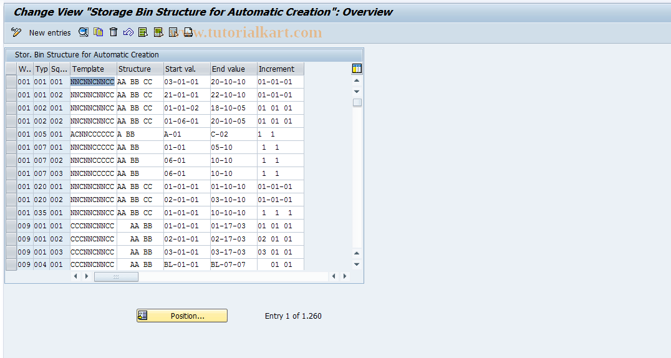Screen dimensions: 671x358
Task: Click End value cell 18-10-05
Action: 234,108
